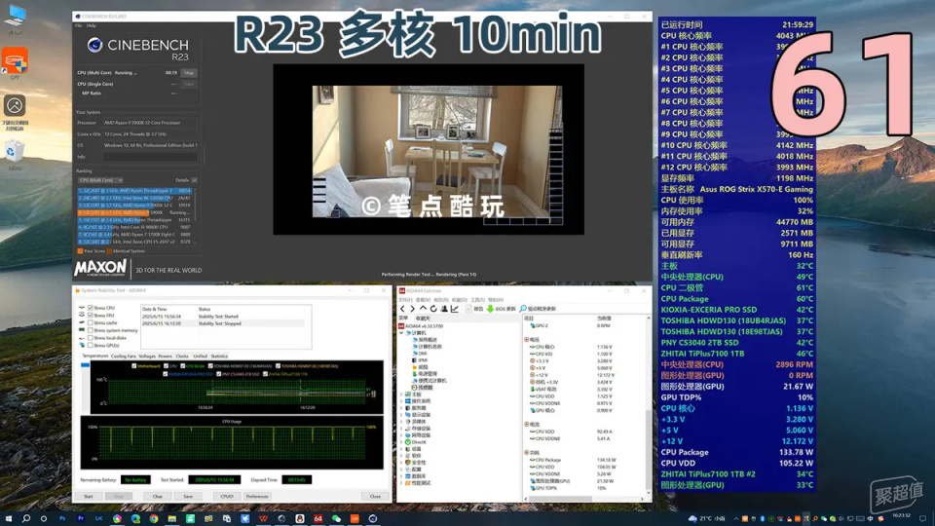This screenshot has height=526, width=935.
Task: Open the CPU (Multi Core) ranking dropdown
Action: (100, 180)
